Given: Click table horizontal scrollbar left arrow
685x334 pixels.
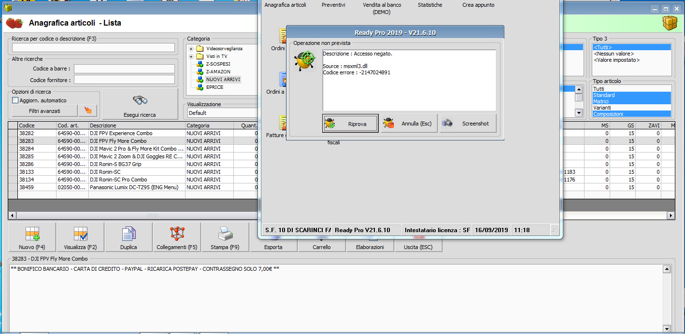Looking at the screenshot, I should [x=12, y=215].
